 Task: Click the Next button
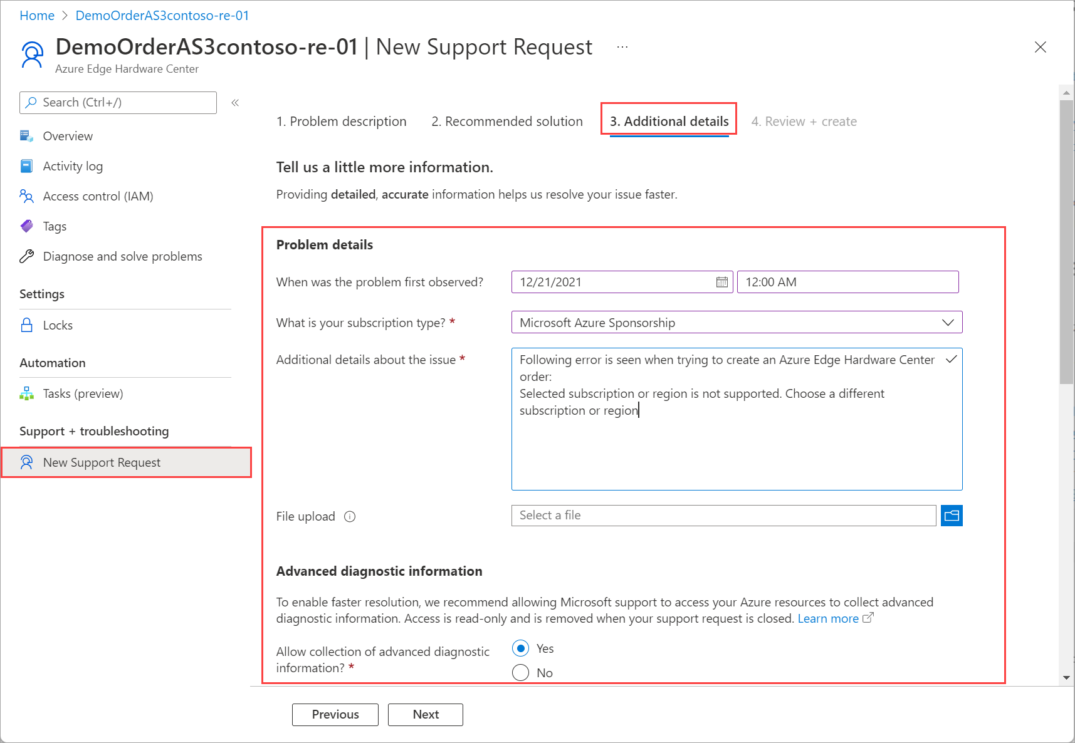tap(426, 715)
